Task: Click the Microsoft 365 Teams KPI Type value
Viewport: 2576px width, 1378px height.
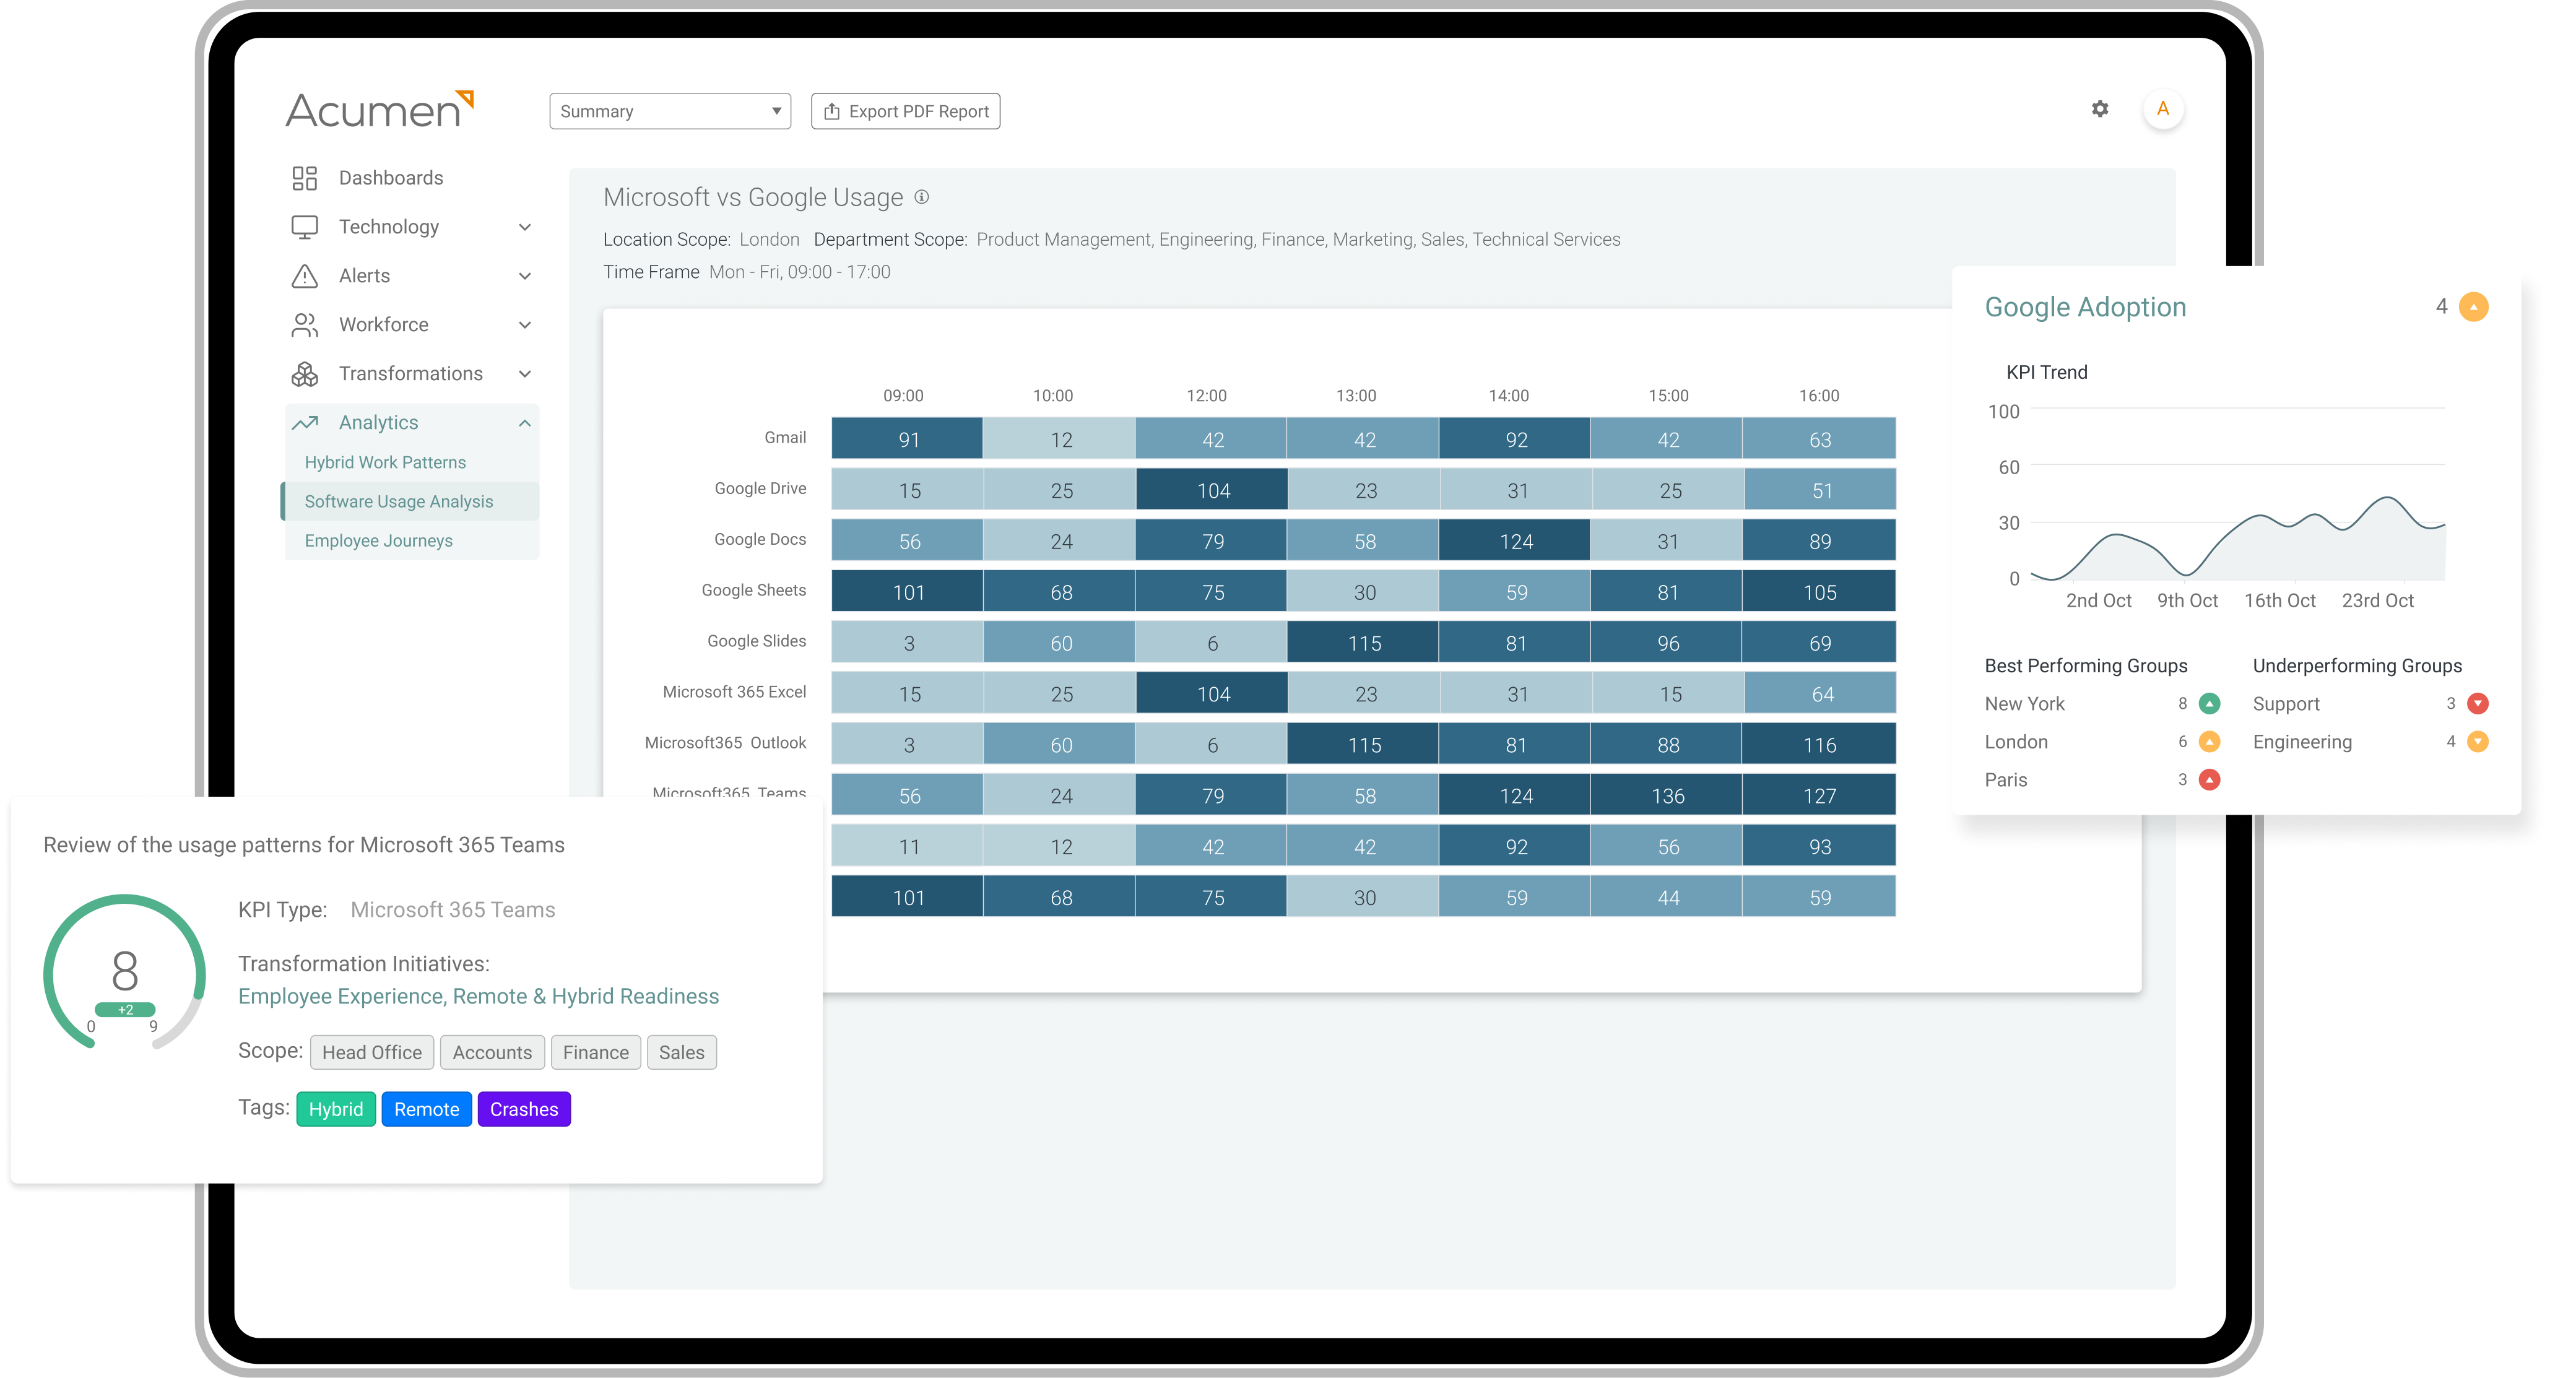Action: coord(452,910)
